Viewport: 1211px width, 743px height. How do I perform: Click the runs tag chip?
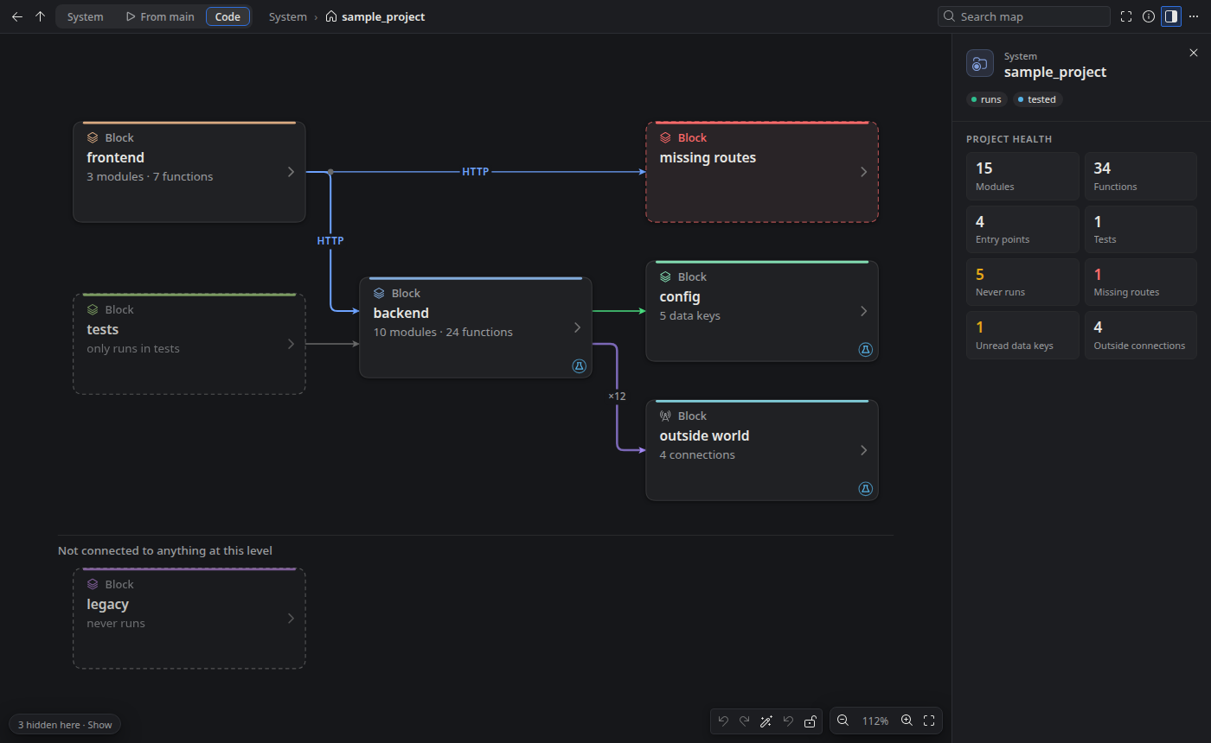[987, 99]
